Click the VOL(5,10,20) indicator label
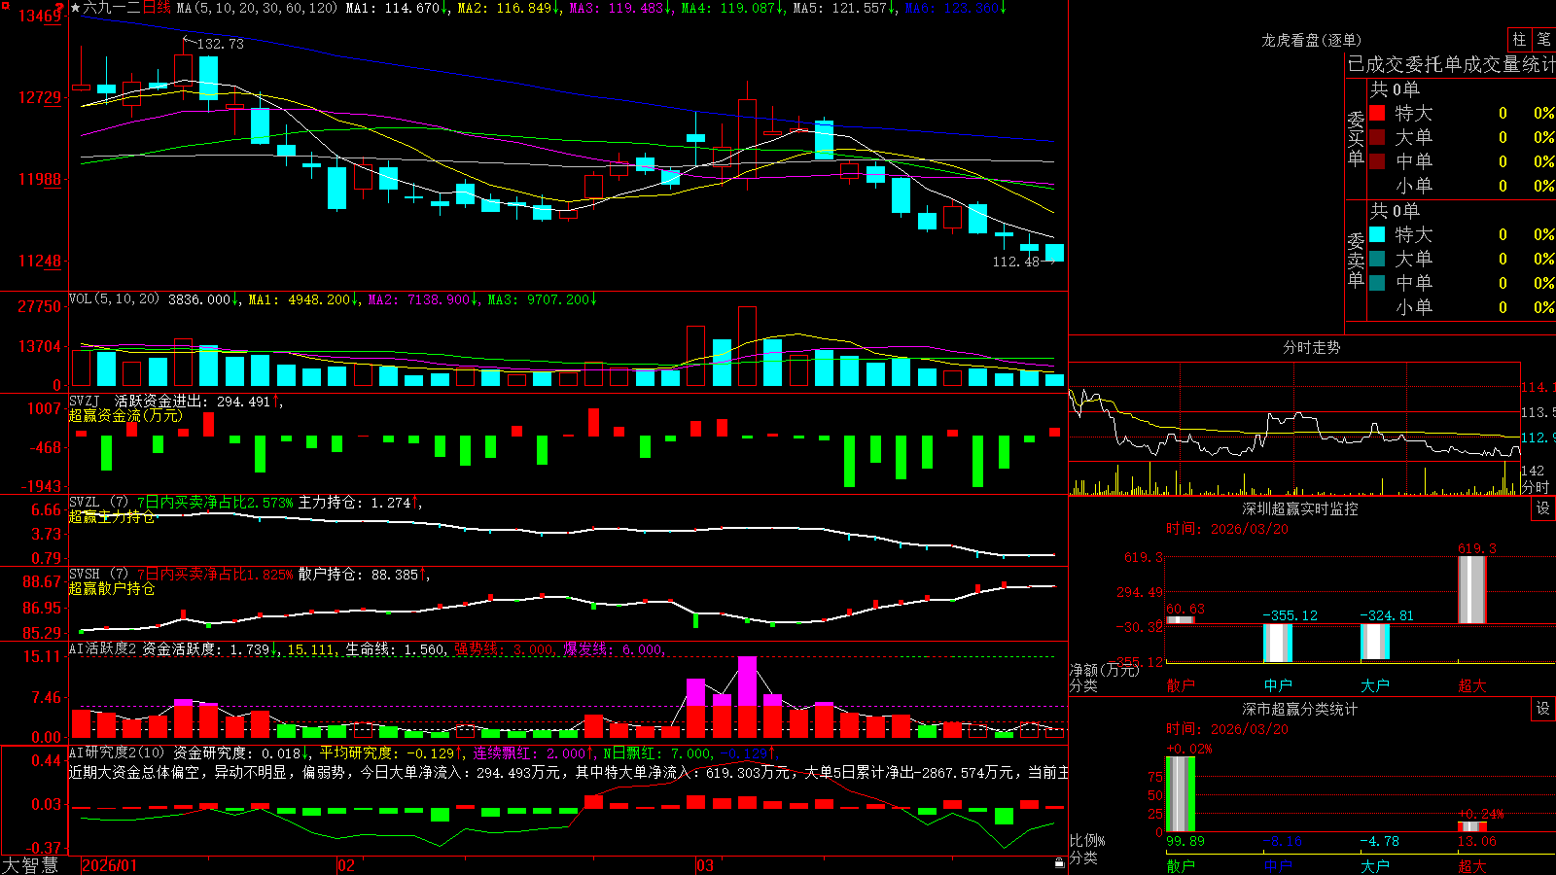This screenshot has width=1556, height=875. (114, 299)
